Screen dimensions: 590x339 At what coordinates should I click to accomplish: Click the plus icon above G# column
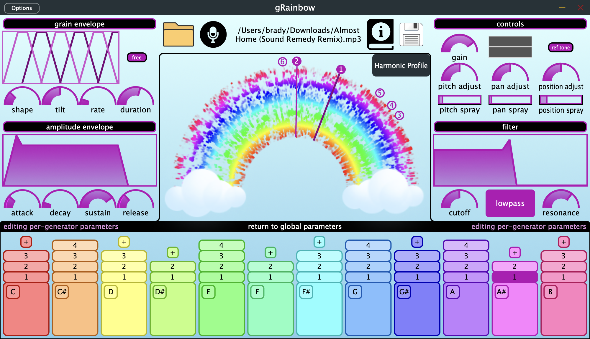(417, 242)
